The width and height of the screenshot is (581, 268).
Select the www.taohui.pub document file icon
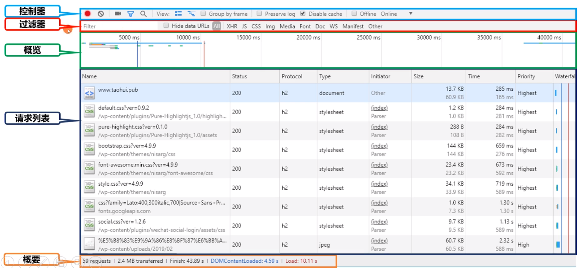pos(89,93)
